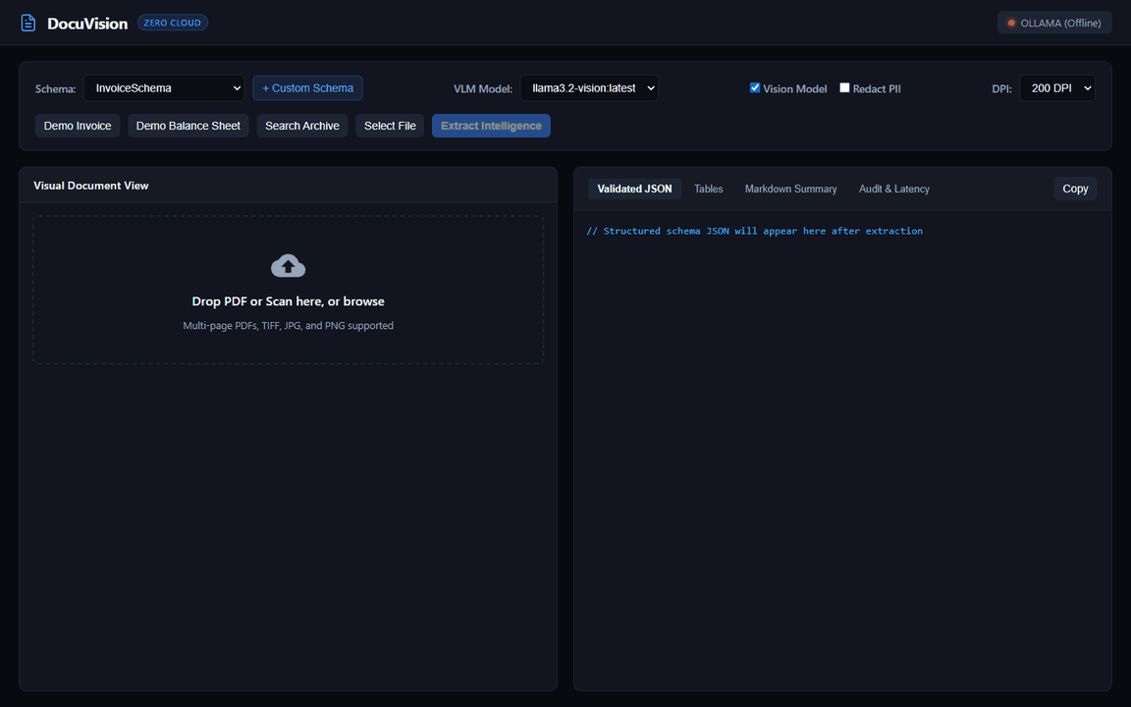Open the DPI dropdown set to 200 DPI
The image size is (1131, 707).
1056,88
